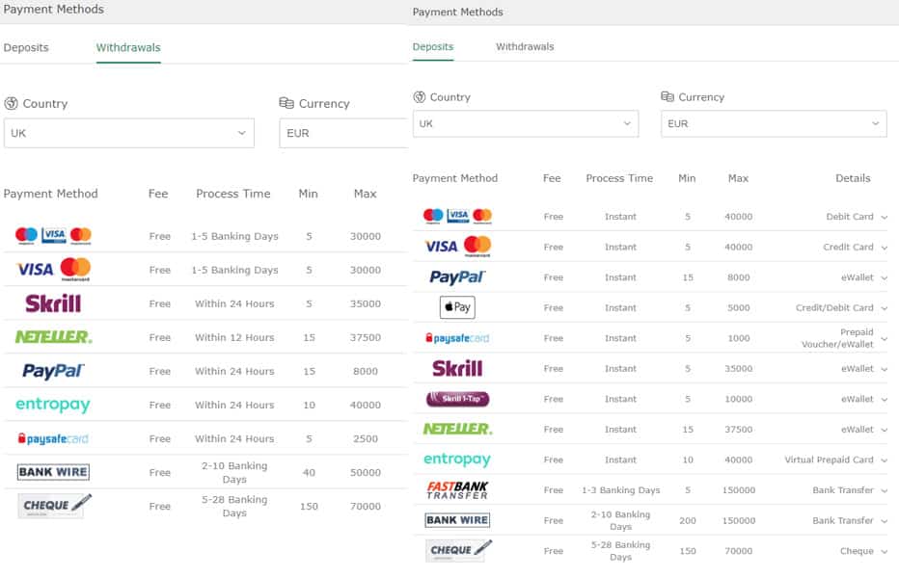Click Process Time header in withdrawals table
The width and height of the screenshot is (899, 578).
(x=233, y=194)
